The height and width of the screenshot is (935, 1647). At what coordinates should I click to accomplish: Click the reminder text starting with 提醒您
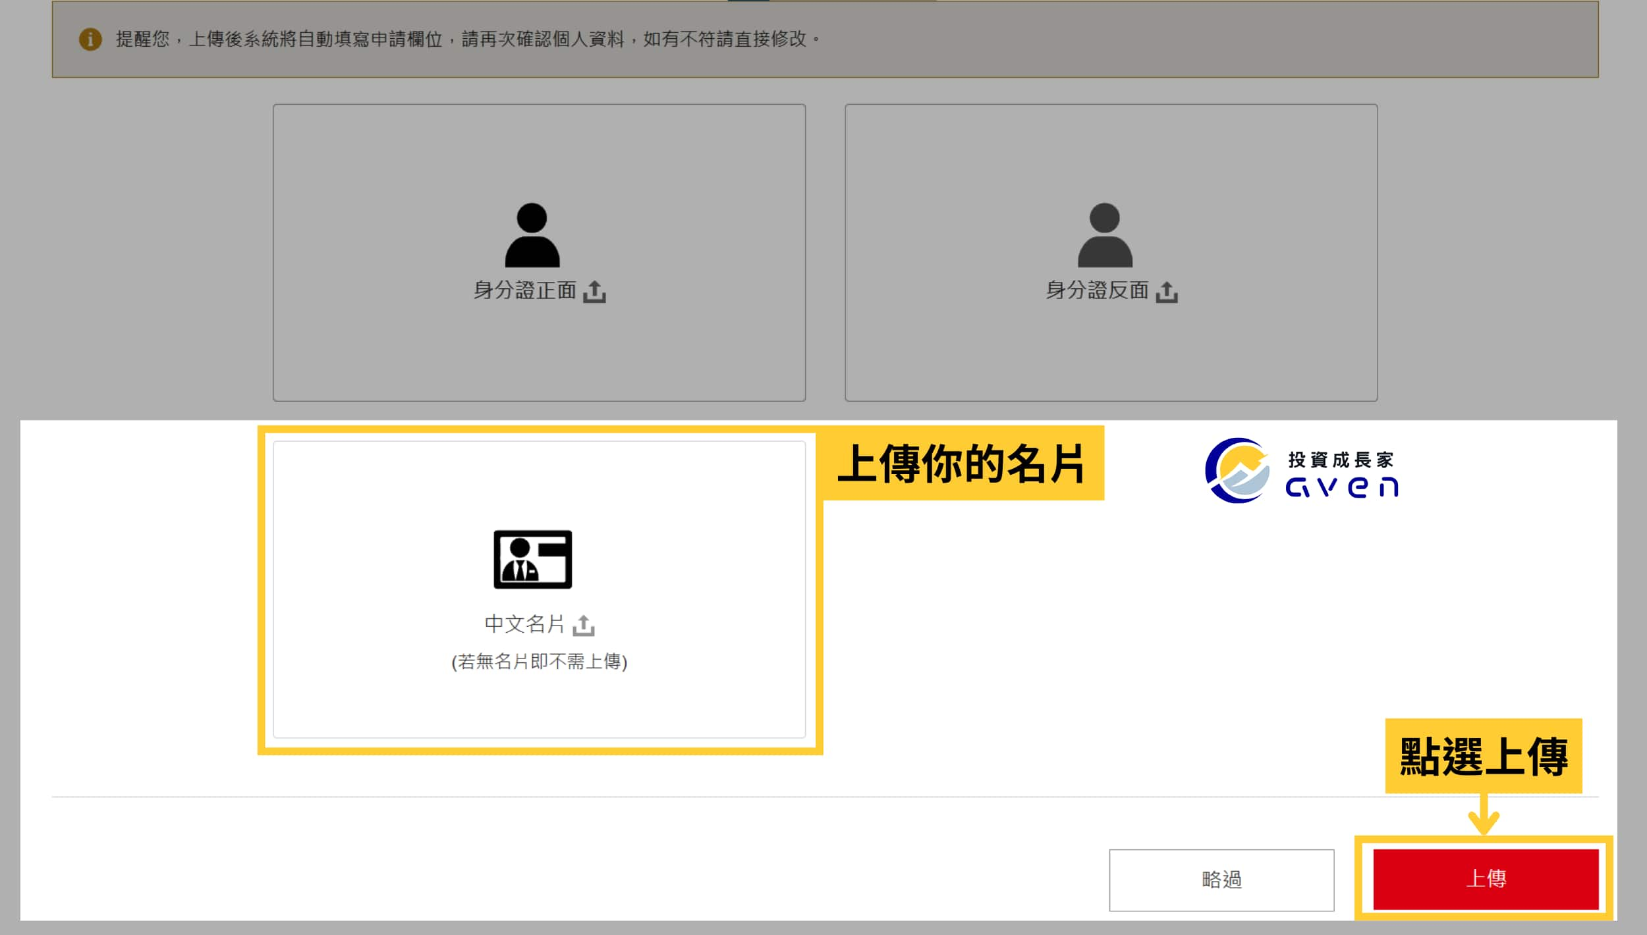pos(468,40)
